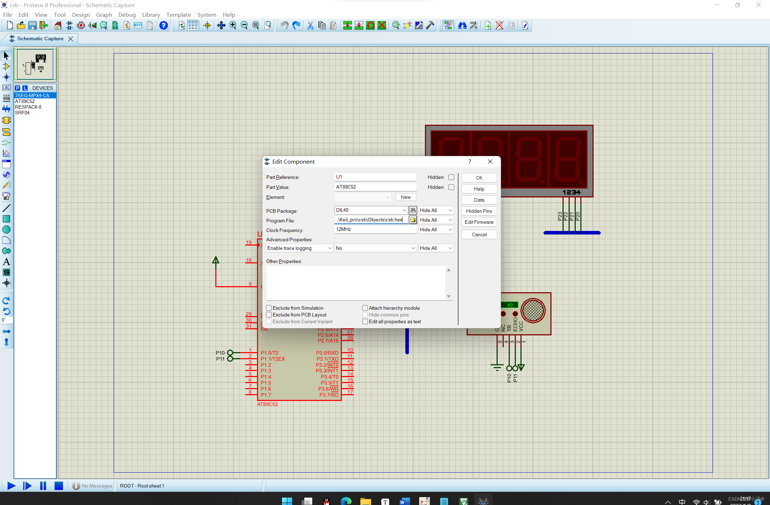Click the OK button to confirm
Image resolution: width=770 pixels, height=505 pixels.
tap(478, 177)
